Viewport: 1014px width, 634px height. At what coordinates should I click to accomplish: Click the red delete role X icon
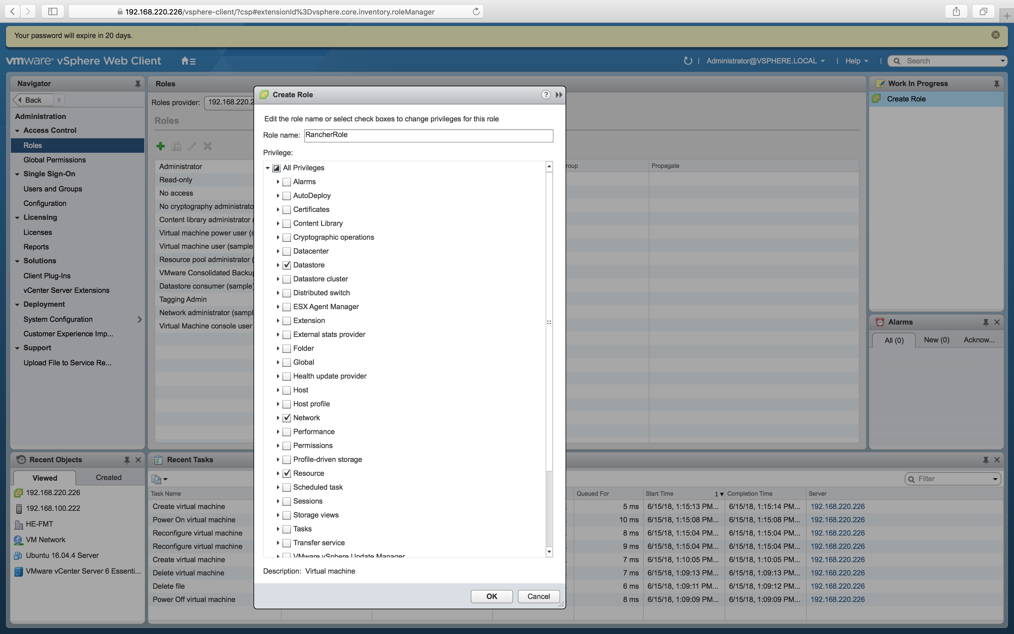pyautogui.click(x=207, y=146)
